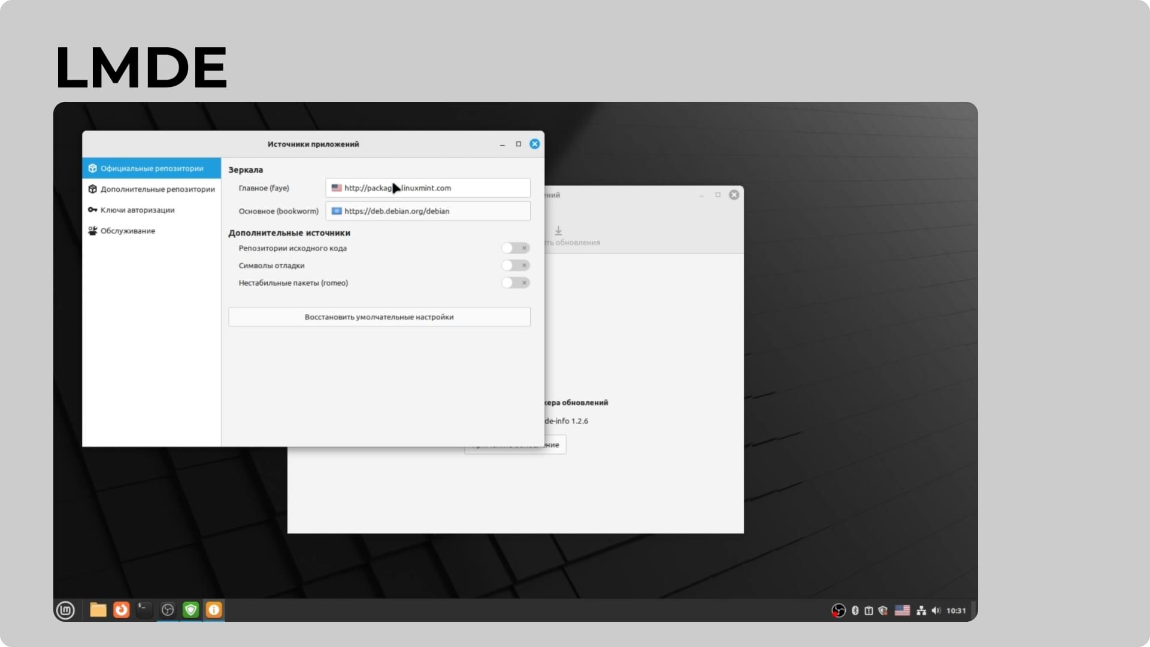
Task: Open Ключи авторизации section
Action: click(152, 210)
